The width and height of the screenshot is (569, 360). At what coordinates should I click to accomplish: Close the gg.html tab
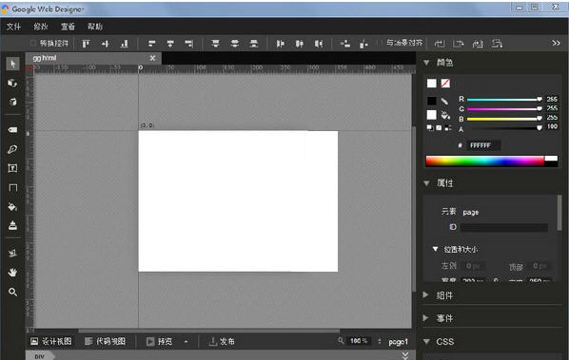pyautogui.click(x=153, y=58)
